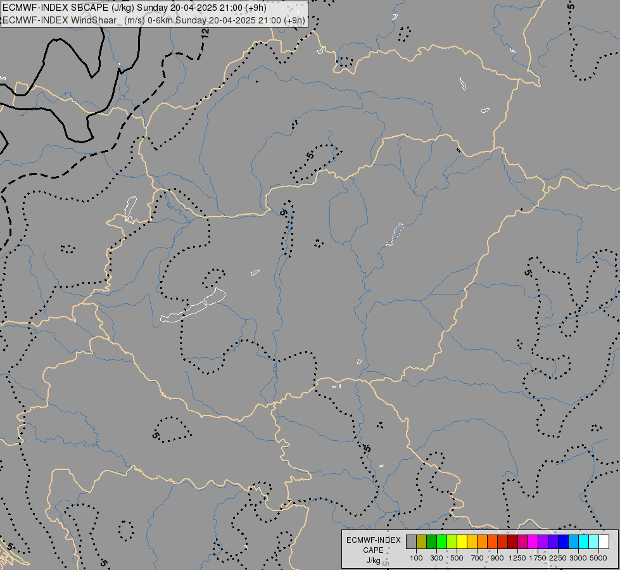This screenshot has height=570, width=620.
Task: Click the orange-red swatch left of 900 tick
Action: coord(493,541)
